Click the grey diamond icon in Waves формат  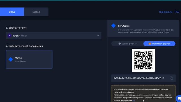click(x=120, y=44)
